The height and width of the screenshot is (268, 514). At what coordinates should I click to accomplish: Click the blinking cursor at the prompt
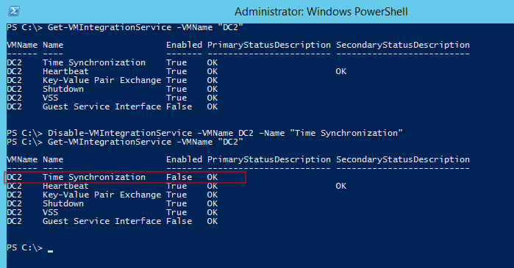point(50,251)
